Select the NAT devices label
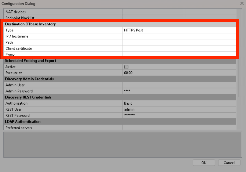Screen dimensions: 246x172 [16, 12]
